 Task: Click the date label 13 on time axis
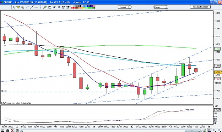click(x=170, y=127)
